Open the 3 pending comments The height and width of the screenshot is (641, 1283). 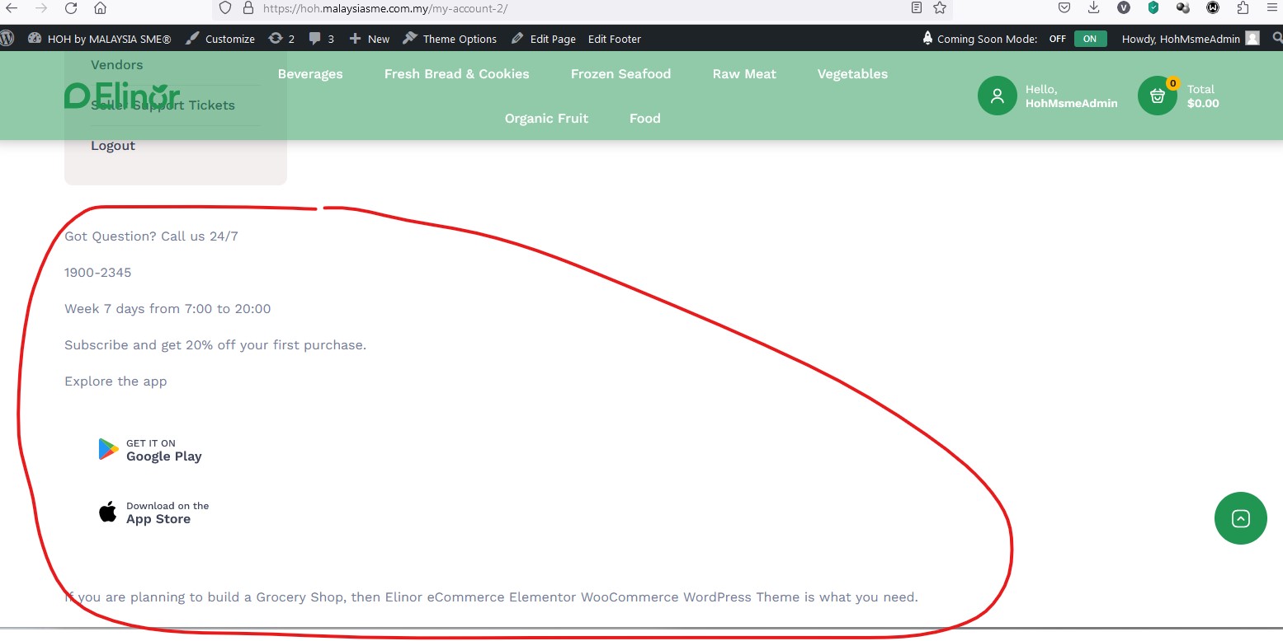coord(322,39)
